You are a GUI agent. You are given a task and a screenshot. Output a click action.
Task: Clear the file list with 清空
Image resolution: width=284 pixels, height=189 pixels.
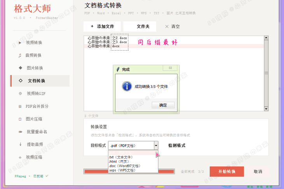172,26
